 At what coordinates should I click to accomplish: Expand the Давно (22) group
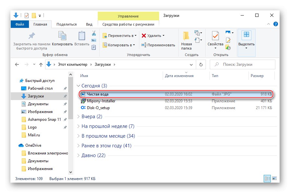[78, 155]
